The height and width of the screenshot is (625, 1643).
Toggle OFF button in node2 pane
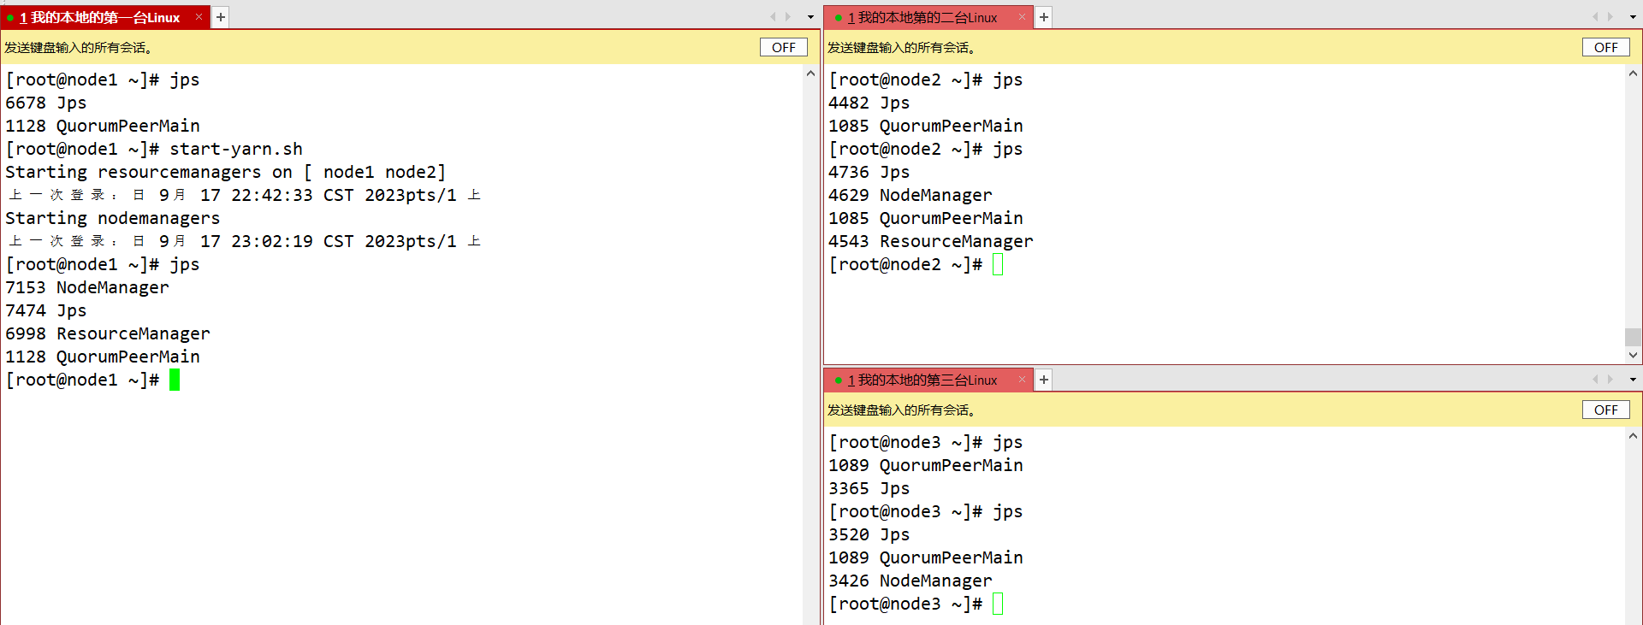(1606, 47)
